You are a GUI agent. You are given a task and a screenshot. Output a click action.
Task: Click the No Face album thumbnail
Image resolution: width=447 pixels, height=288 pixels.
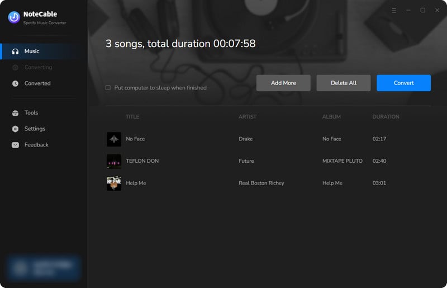tap(114, 139)
